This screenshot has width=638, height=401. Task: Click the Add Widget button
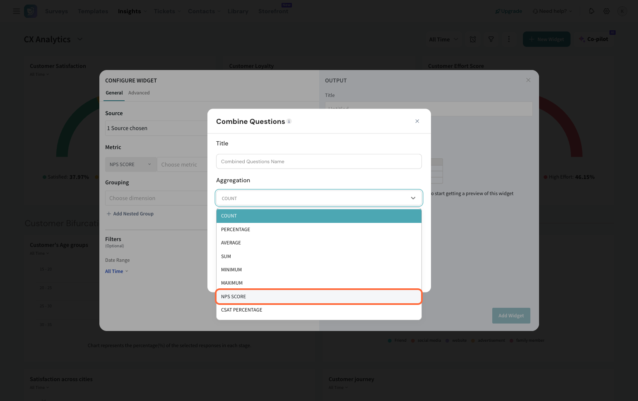click(511, 316)
